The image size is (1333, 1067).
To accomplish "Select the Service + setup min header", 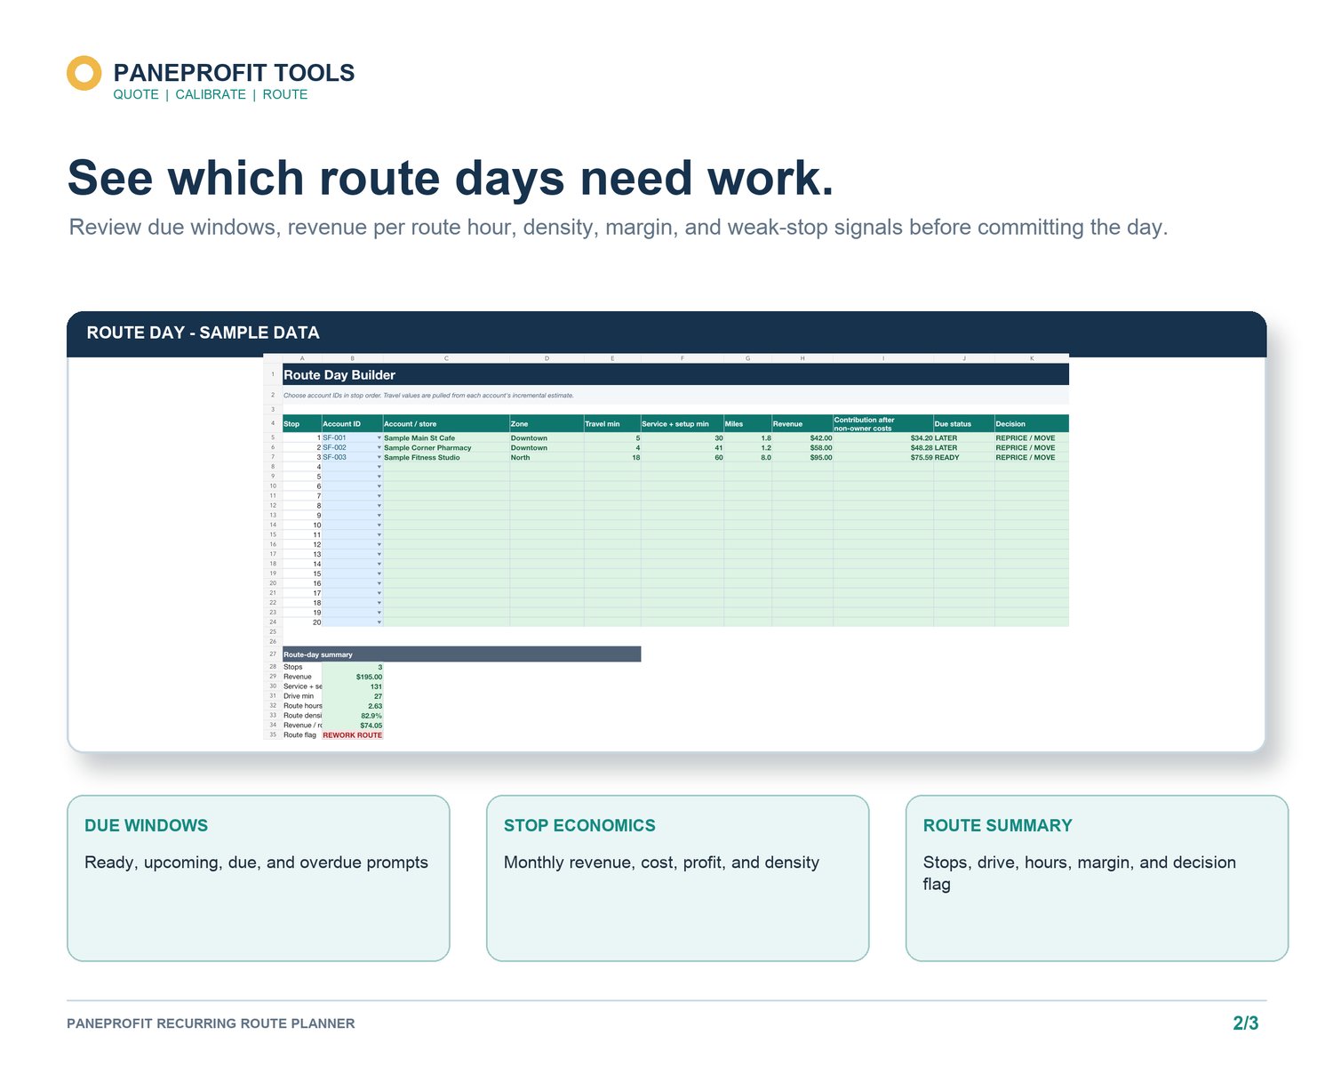I will click(682, 423).
